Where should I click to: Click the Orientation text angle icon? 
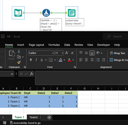pos(98,53)
